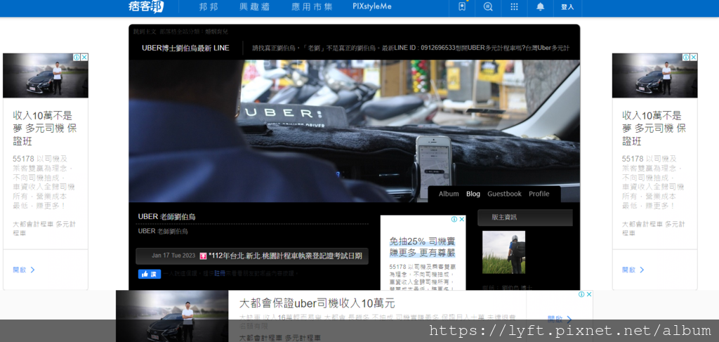Click the right sidebar ad car image

click(655, 76)
